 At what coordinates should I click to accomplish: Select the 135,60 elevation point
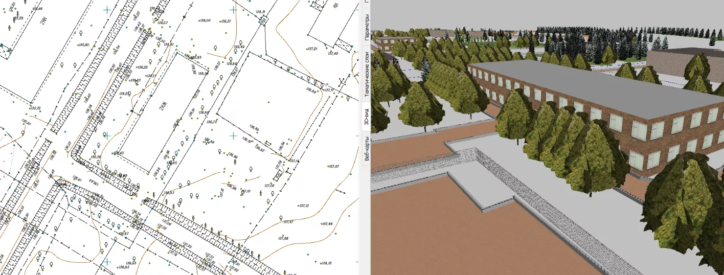[x=83, y=45]
